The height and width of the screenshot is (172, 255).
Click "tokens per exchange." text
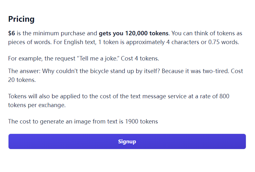click(x=37, y=105)
